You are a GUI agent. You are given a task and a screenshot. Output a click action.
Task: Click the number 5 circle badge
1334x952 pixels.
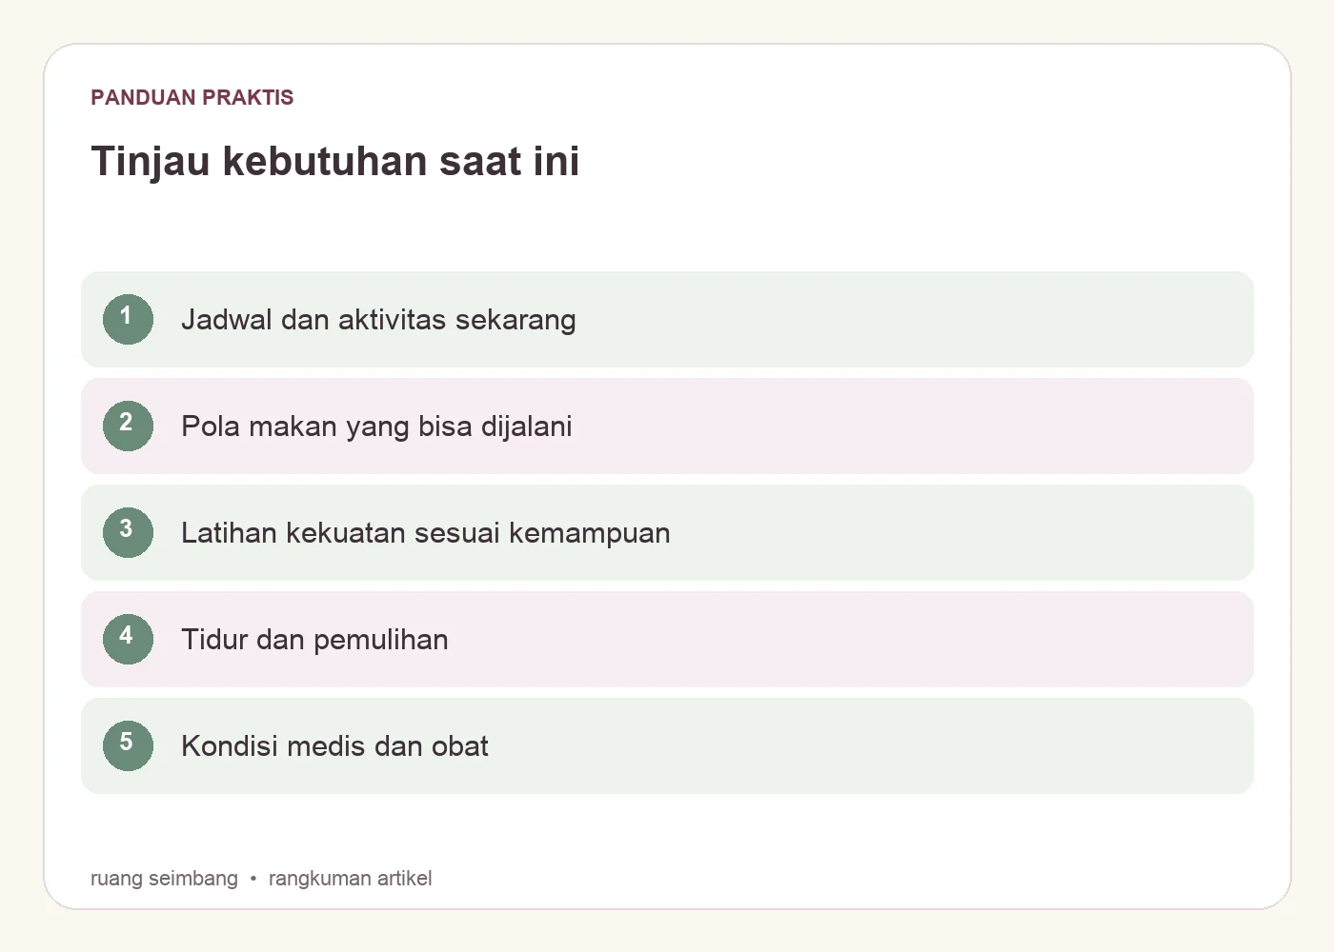point(128,745)
